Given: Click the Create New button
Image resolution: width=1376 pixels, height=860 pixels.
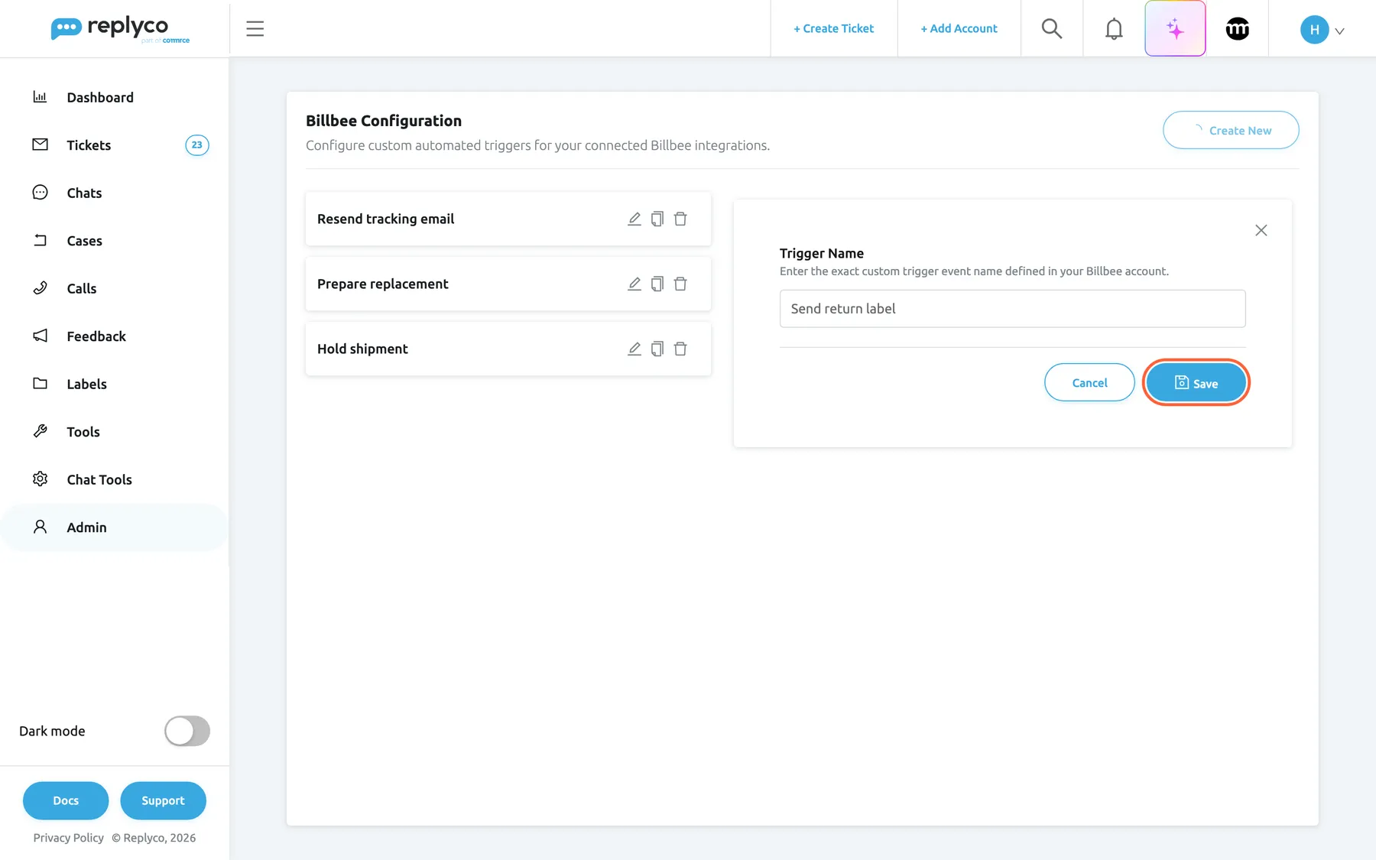Looking at the screenshot, I should click(1231, 130).
